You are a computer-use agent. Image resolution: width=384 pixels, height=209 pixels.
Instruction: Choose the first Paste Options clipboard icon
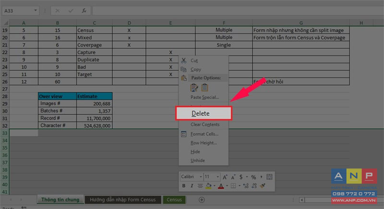[194, 88]
